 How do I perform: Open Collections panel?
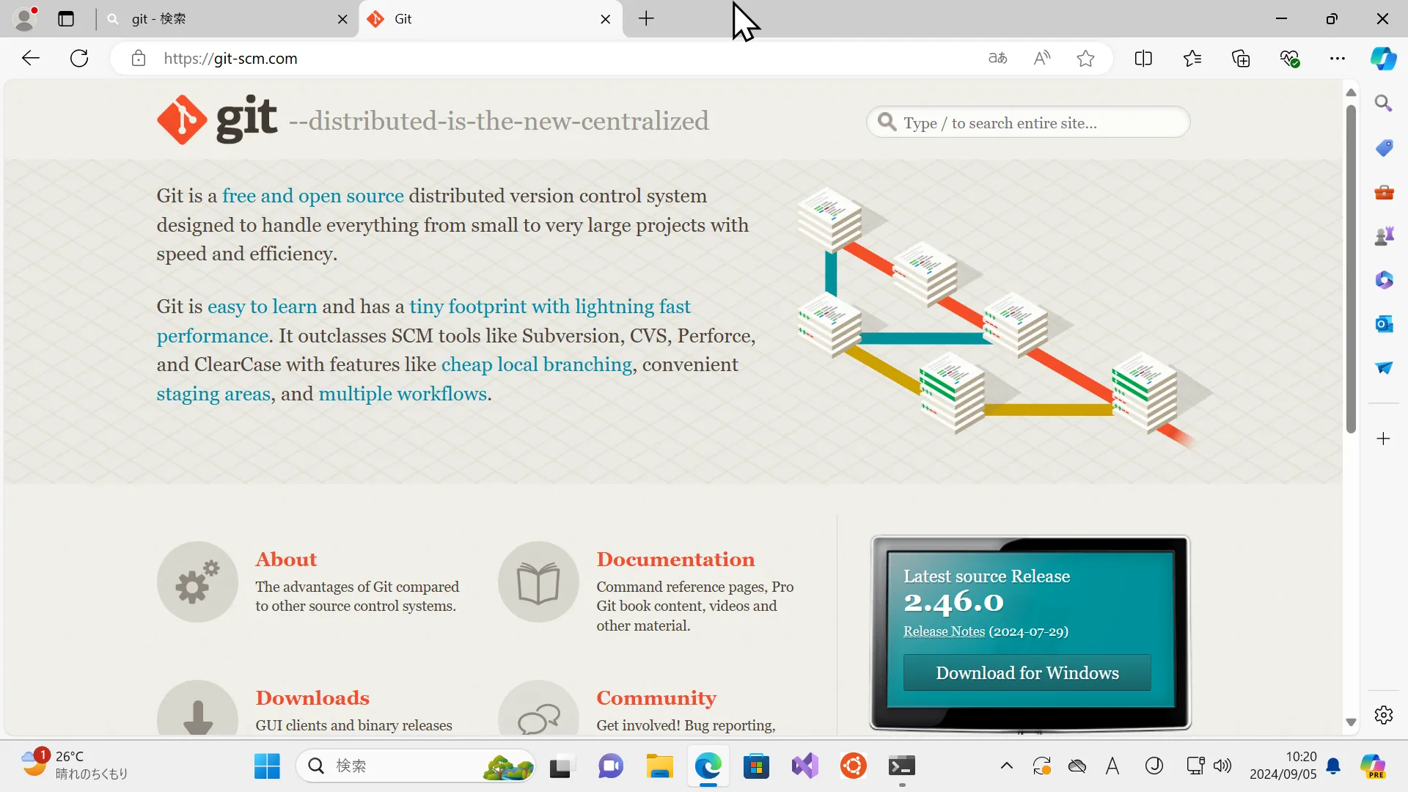click(x=1241, y=59)
